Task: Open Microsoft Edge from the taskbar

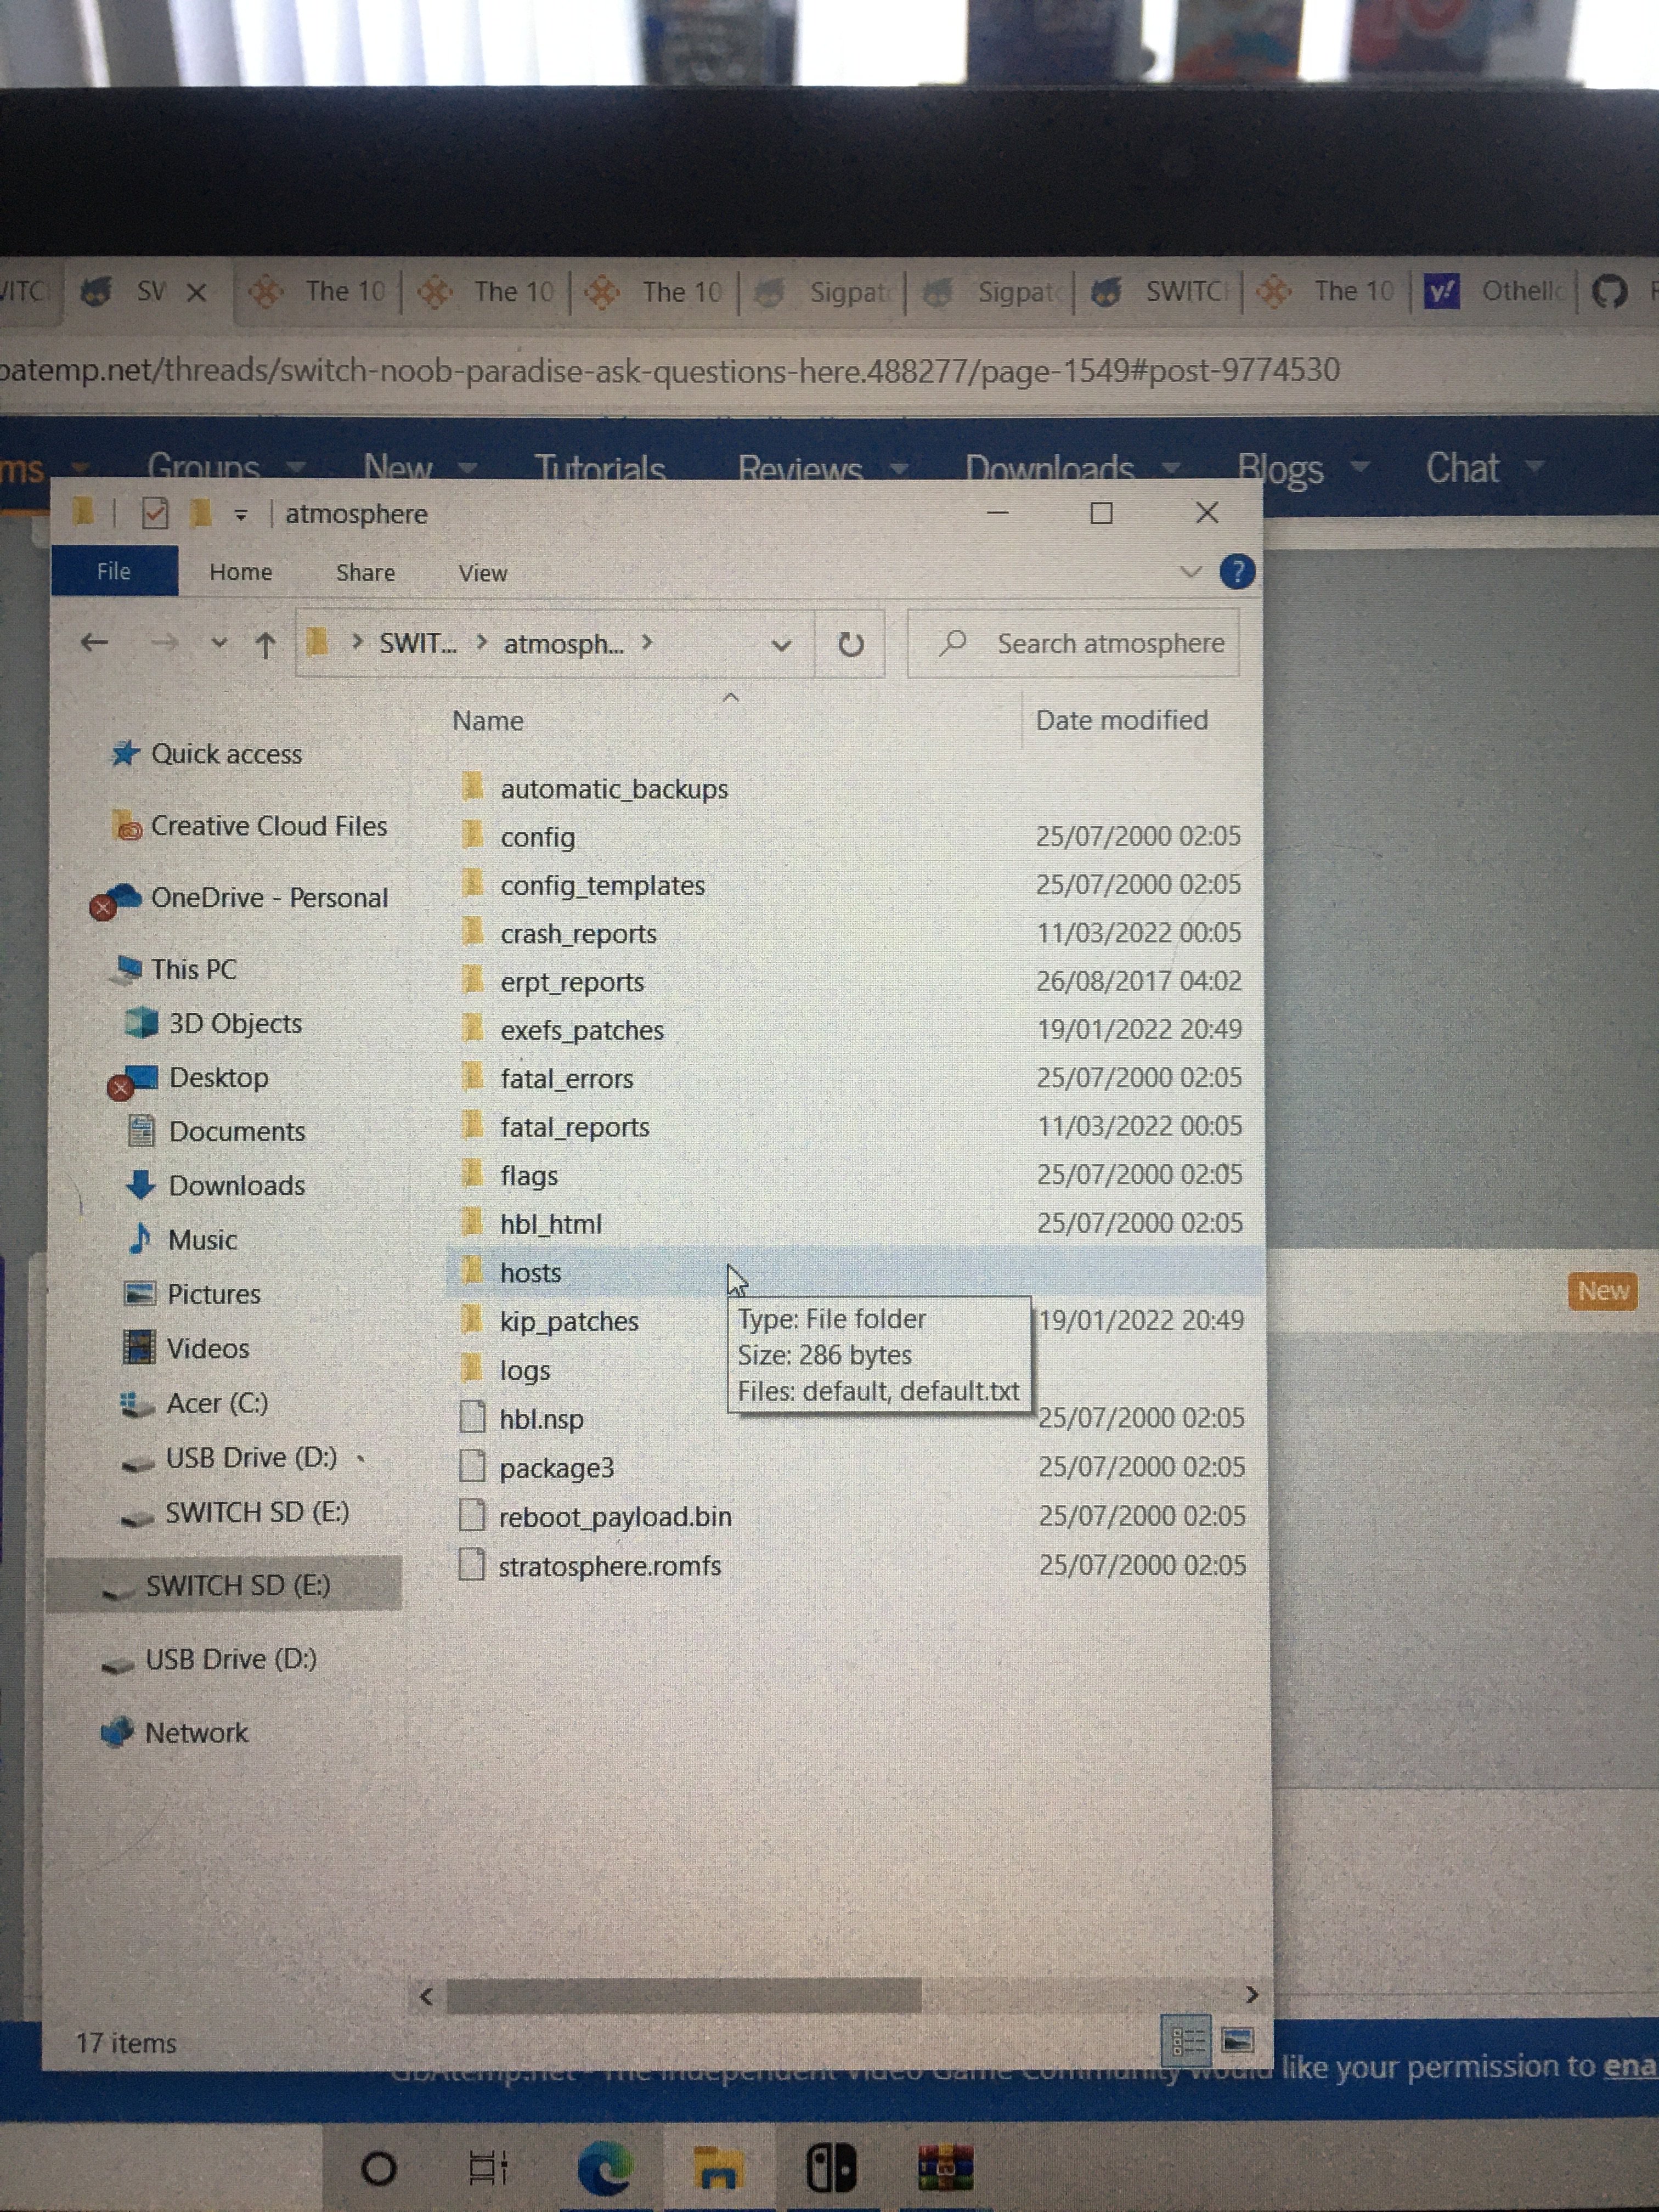Action: pos(605,2168)
